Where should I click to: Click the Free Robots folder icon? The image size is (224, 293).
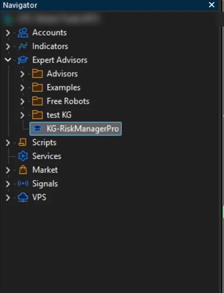(x=38, y=101)
